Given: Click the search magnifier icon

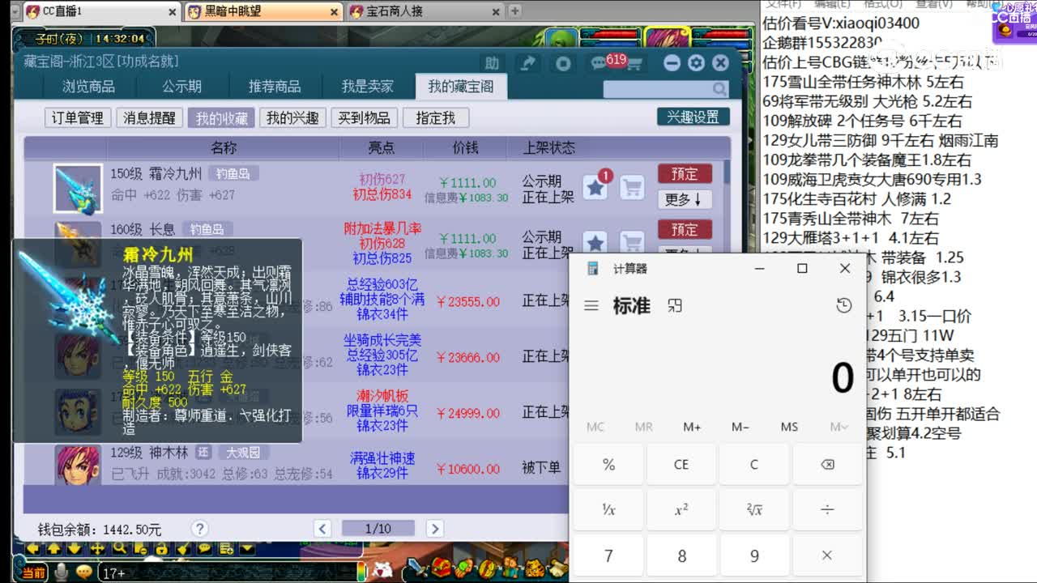Looking at the screenshot, I should click(719, 89).
